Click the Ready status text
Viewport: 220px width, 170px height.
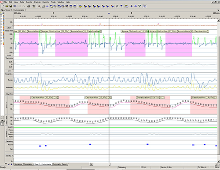coord(3,167)
